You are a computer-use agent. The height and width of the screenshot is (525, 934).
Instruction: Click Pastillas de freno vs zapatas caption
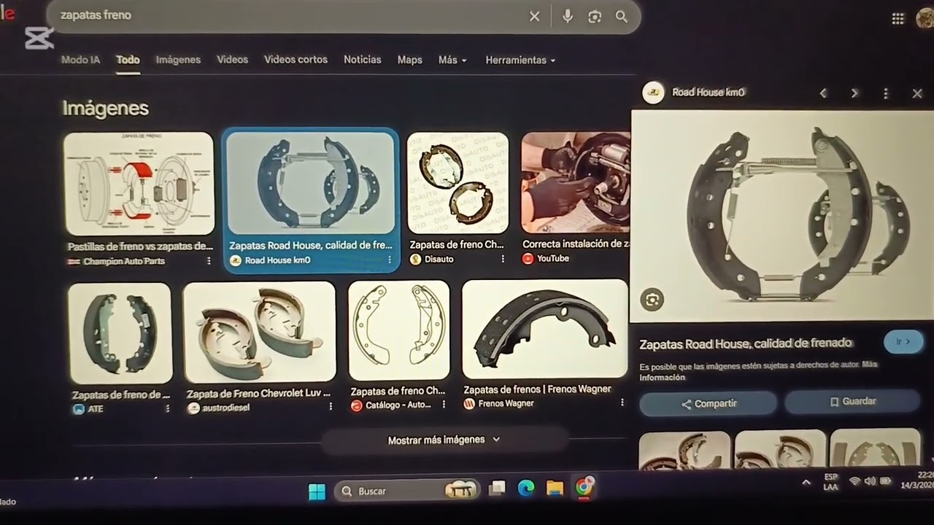140,246
